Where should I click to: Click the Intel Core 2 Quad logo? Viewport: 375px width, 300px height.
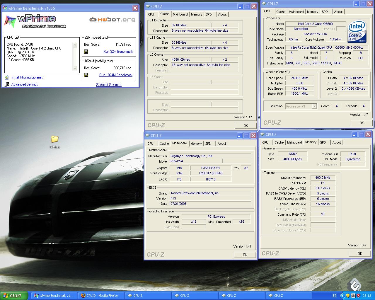pos(357,32)
